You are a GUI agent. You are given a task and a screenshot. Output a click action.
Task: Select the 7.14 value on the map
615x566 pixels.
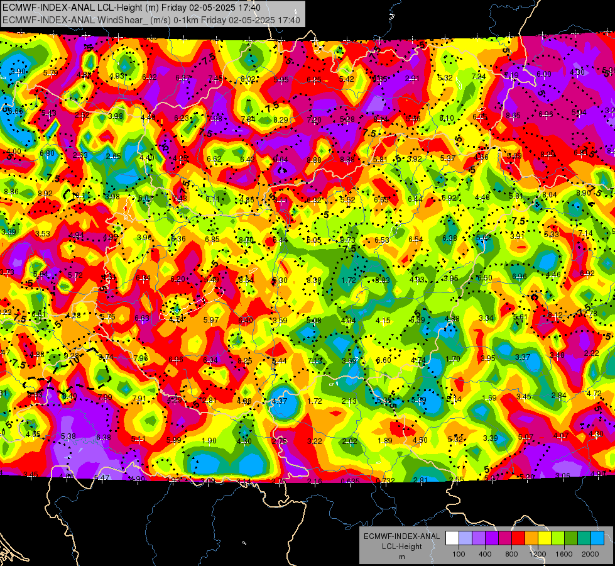point(585,233)
